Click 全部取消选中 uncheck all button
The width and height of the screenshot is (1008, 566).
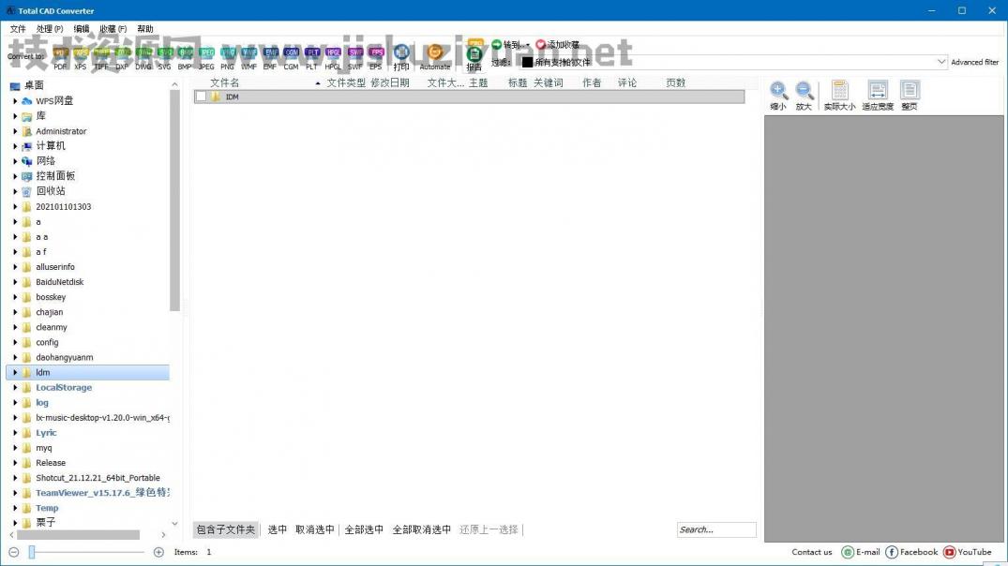(422, 529)
